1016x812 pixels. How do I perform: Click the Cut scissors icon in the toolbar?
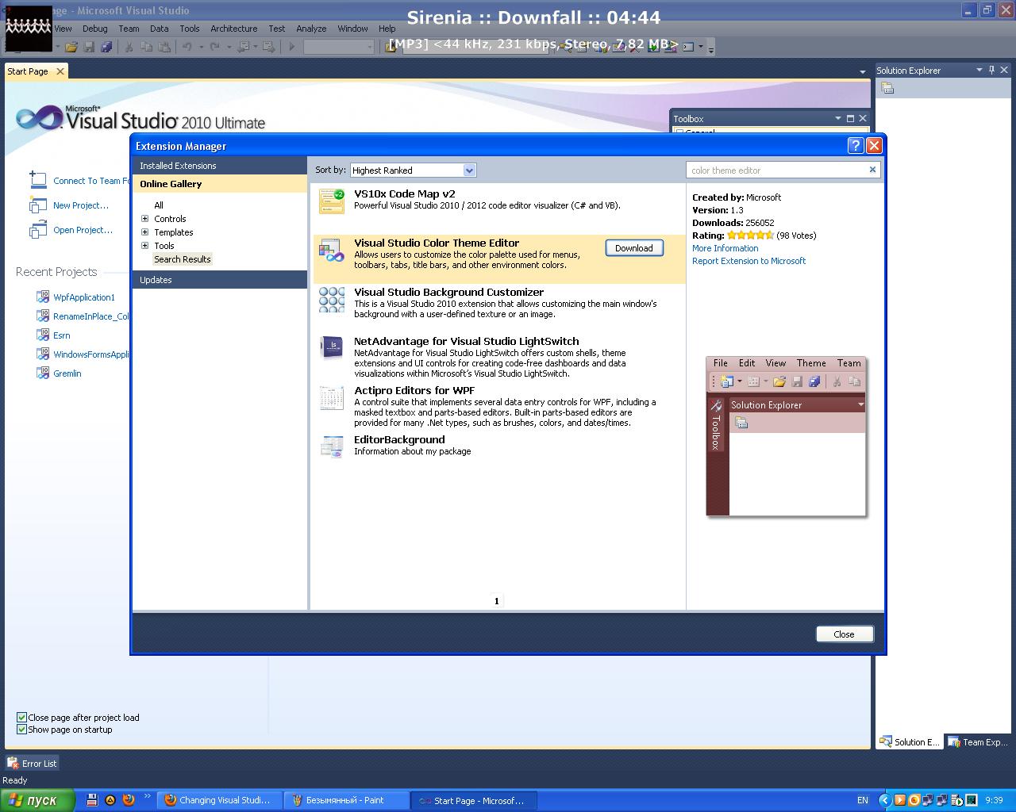coord(129,47)
